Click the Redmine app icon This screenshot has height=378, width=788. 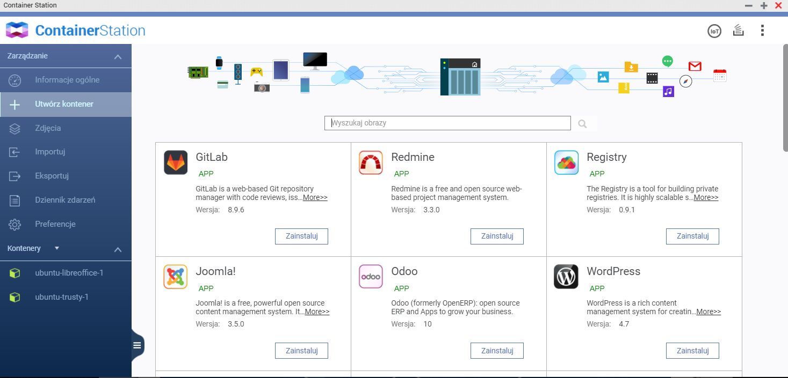(371, 162)
